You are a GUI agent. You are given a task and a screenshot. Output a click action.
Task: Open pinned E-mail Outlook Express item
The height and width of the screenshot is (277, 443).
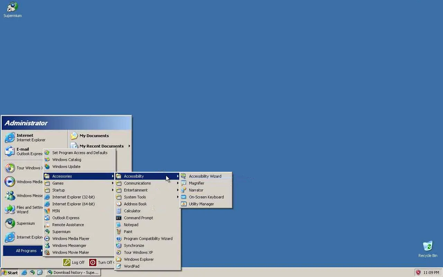click(x=24, y=151)
